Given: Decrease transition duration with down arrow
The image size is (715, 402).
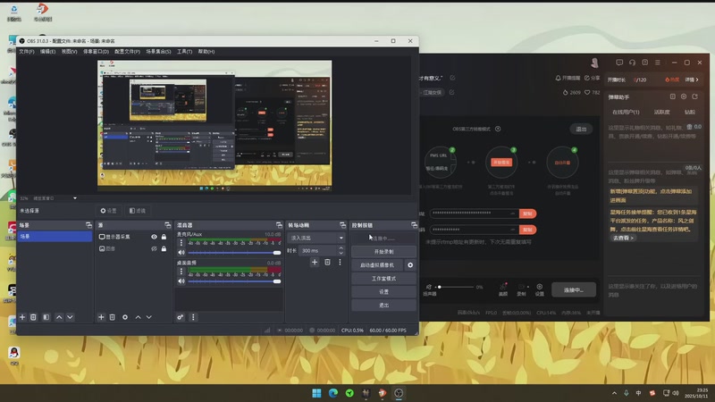Looking at the screenshot, I should tap(341, 253).
